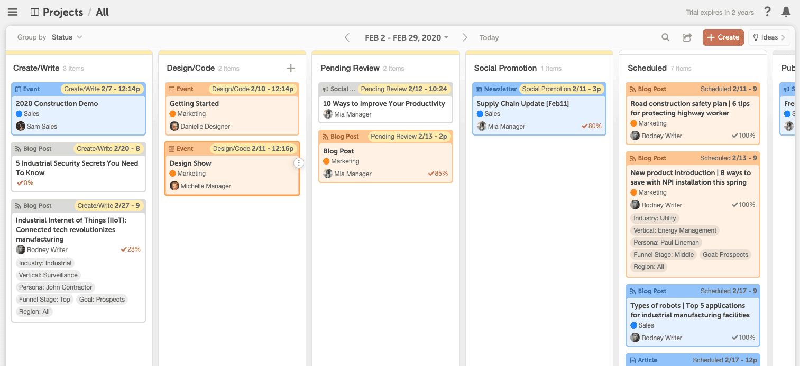Viewport: 800px width, 366px height.
Task: Open status badge Pending Review 2/13 - 2p
Action: pyautogui.click(x=409, y=137)
